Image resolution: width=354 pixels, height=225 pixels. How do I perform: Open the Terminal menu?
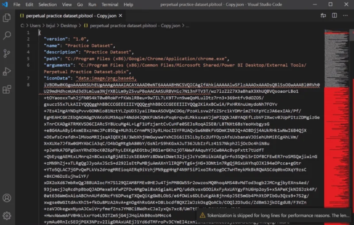(x=110, y=4)
